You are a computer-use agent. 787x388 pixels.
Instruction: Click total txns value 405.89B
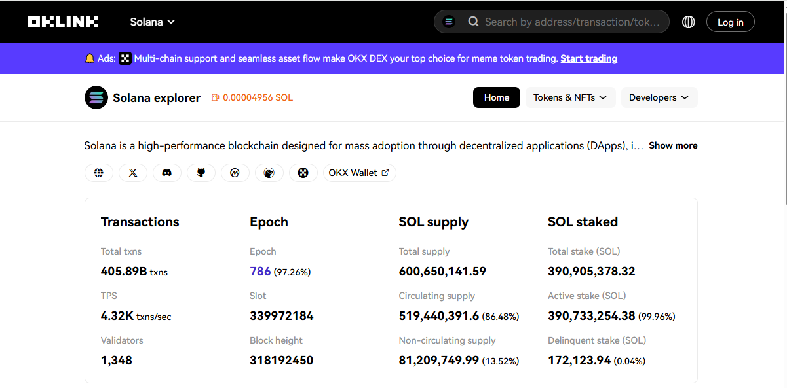(x=134, y=272)
